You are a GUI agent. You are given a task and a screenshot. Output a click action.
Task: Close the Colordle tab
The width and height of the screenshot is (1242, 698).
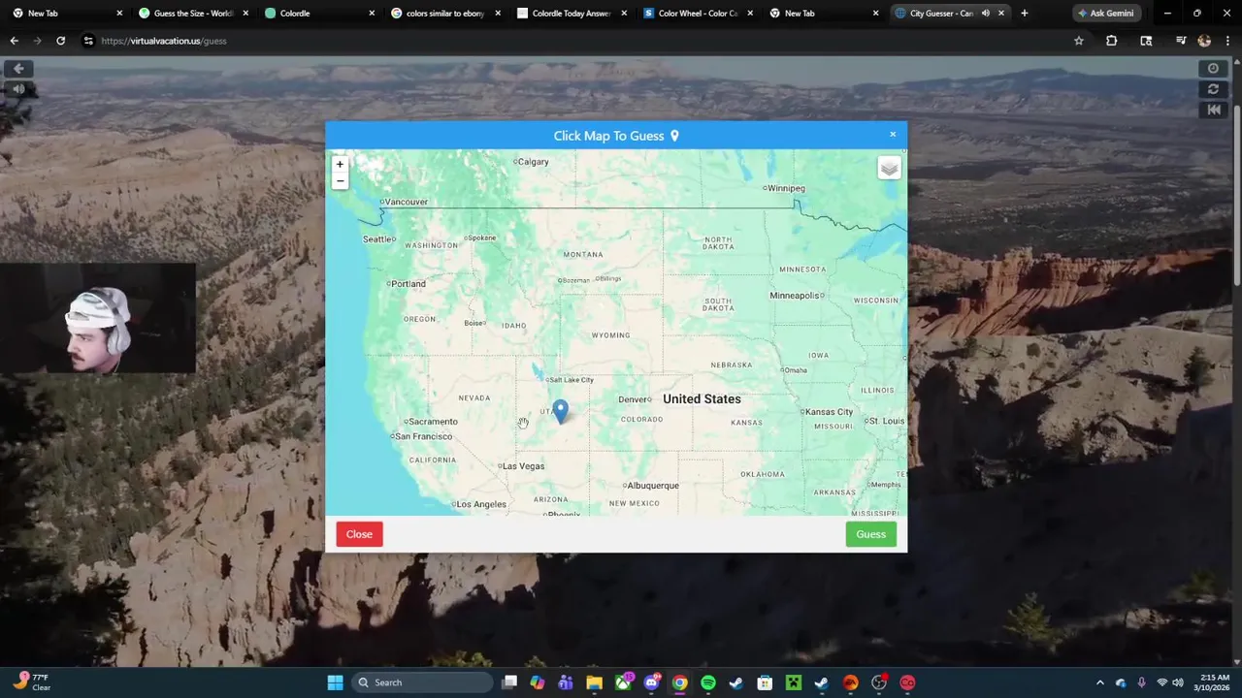pyautogui.click(x=372, y=14)
